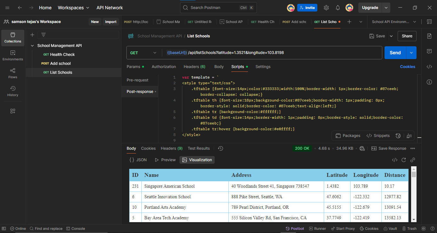The image size is (437, 233).
Task: Click the New button
Action: (x=95, y=22)
